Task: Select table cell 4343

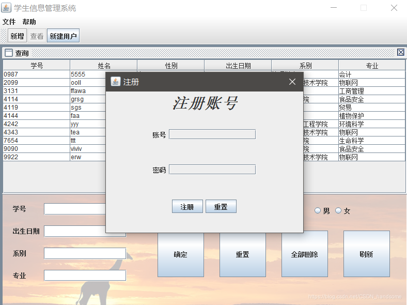Action: click(37, 132)
